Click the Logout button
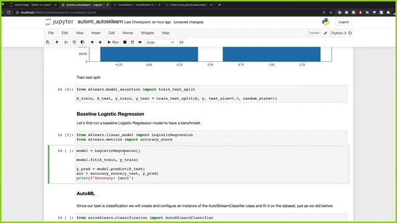The height and width of the screenshot is (223, 397). click(343, 22)
